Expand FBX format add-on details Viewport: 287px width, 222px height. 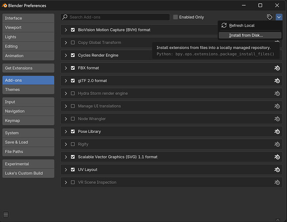pyautogui.click(x=66, y=68)
